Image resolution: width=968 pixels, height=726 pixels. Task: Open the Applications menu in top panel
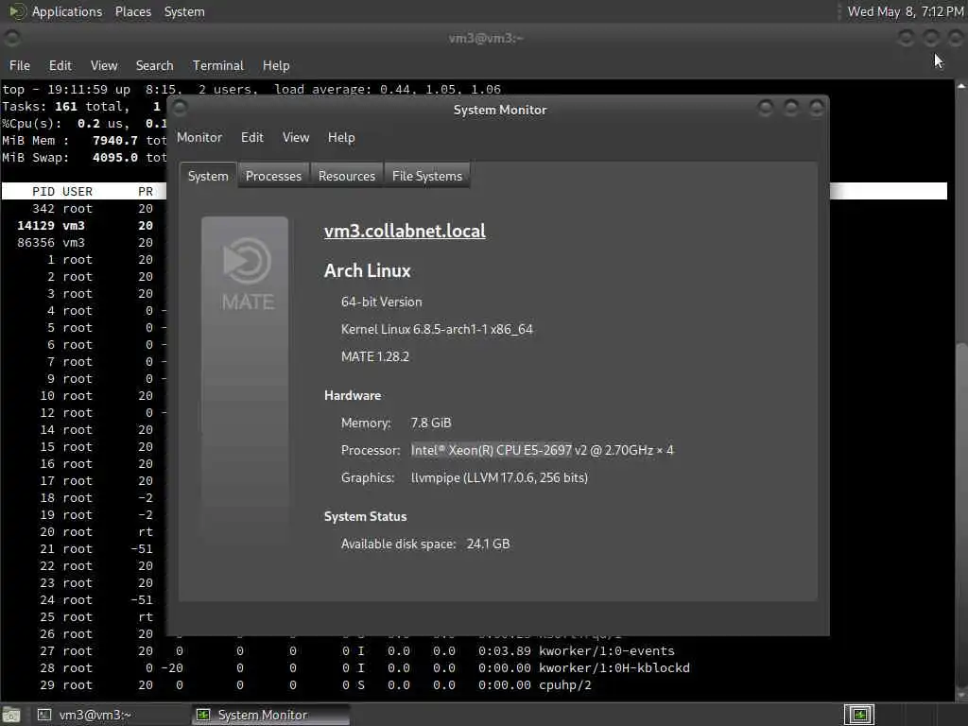pyautogui.click(x=67, y=11)
